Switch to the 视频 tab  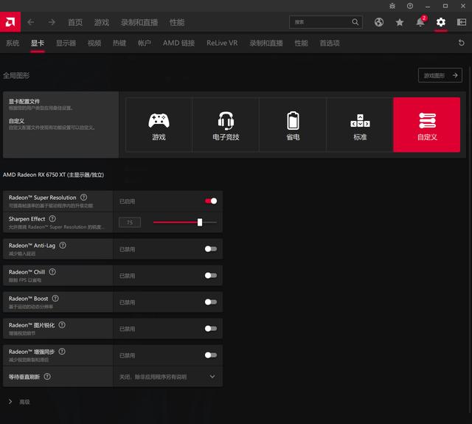[94, 43]
